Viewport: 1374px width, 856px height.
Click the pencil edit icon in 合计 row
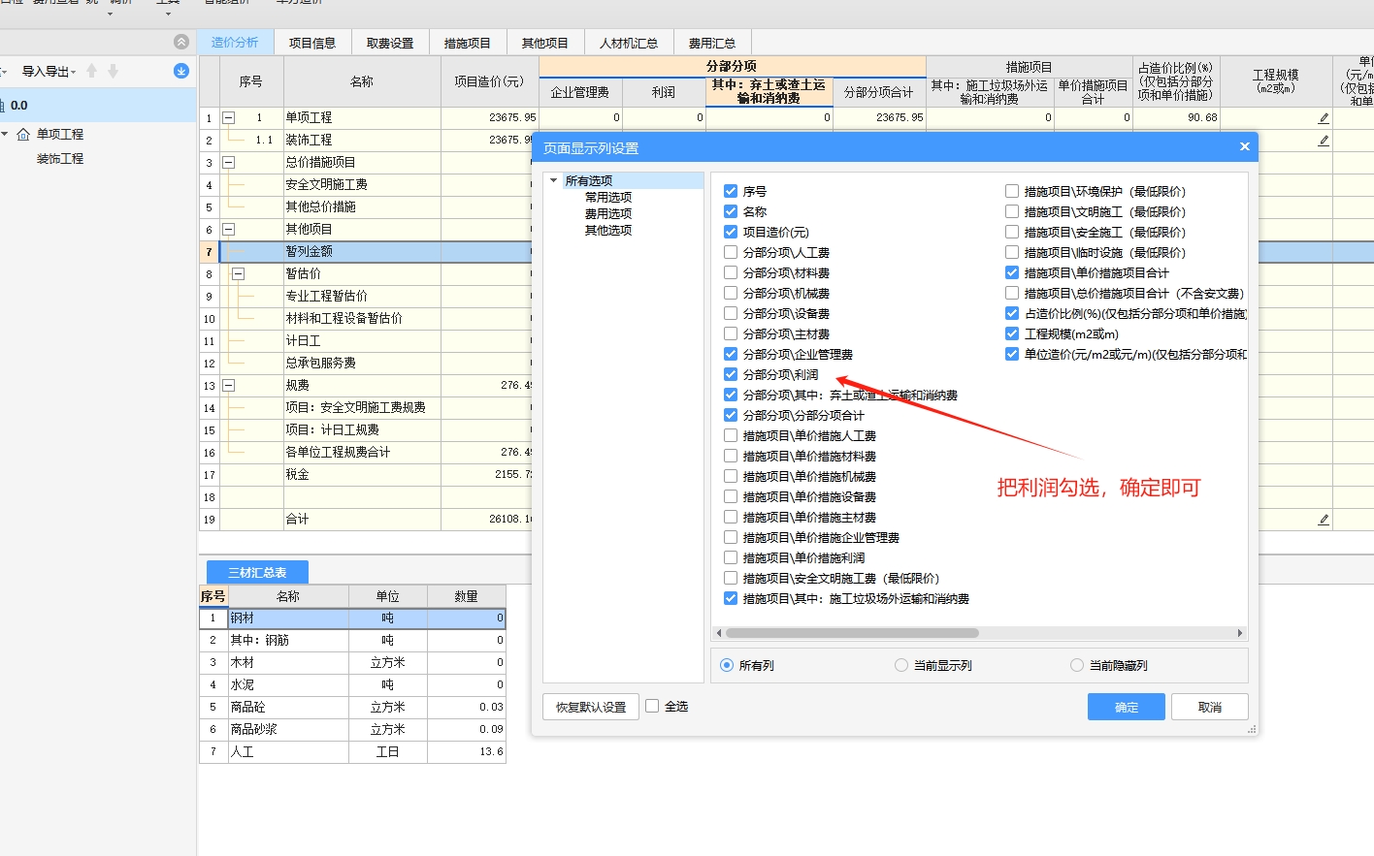pyautogui.click(x=1324, y=520)
